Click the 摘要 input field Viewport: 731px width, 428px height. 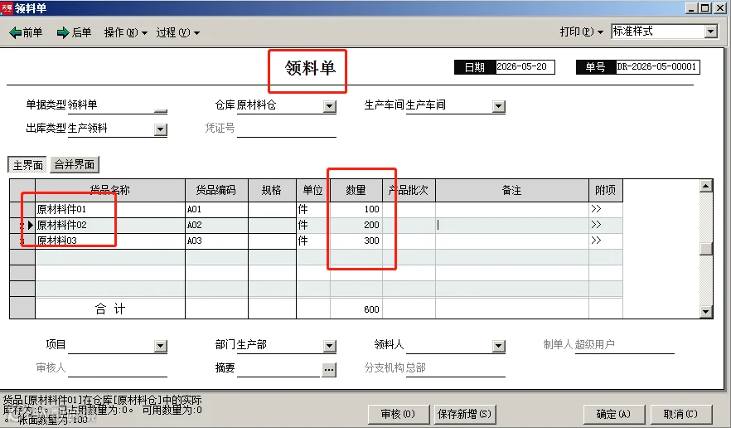278,369
